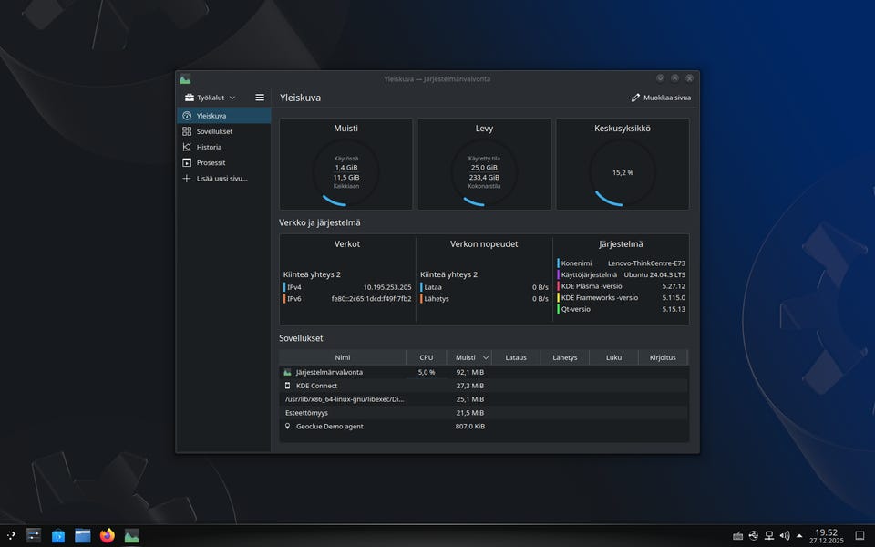Go to the Prosessit page
This screenshot has height=547, width=875.
[x=211, y=162]
